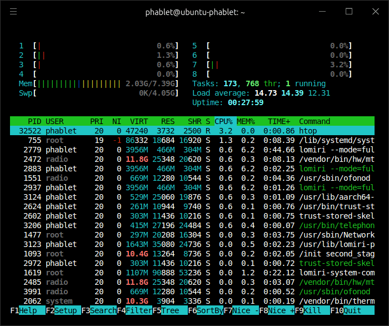Sort by USER column header
The image size is (389, 326).
pos(54,121)
